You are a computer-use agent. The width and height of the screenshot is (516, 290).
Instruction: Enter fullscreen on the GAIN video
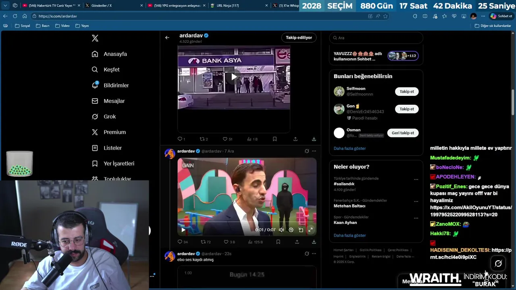pos(310,230)
